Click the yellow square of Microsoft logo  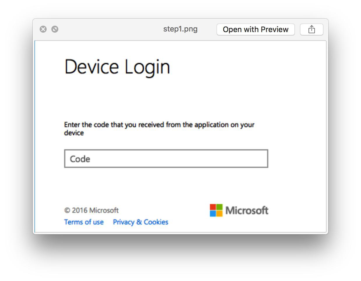click(x=219, y=213)
